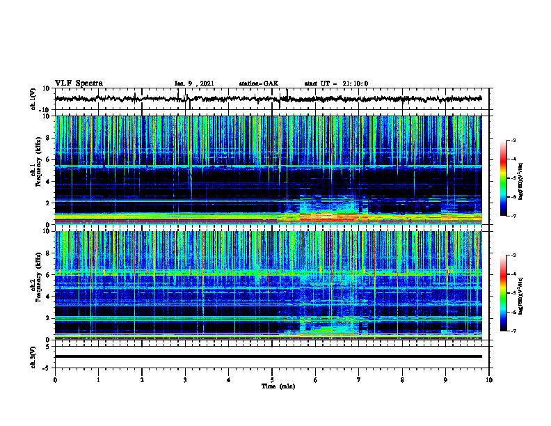The image size is (551, 426).
Task: Click the time axis tick label '1'
Action: click(98, 380)
